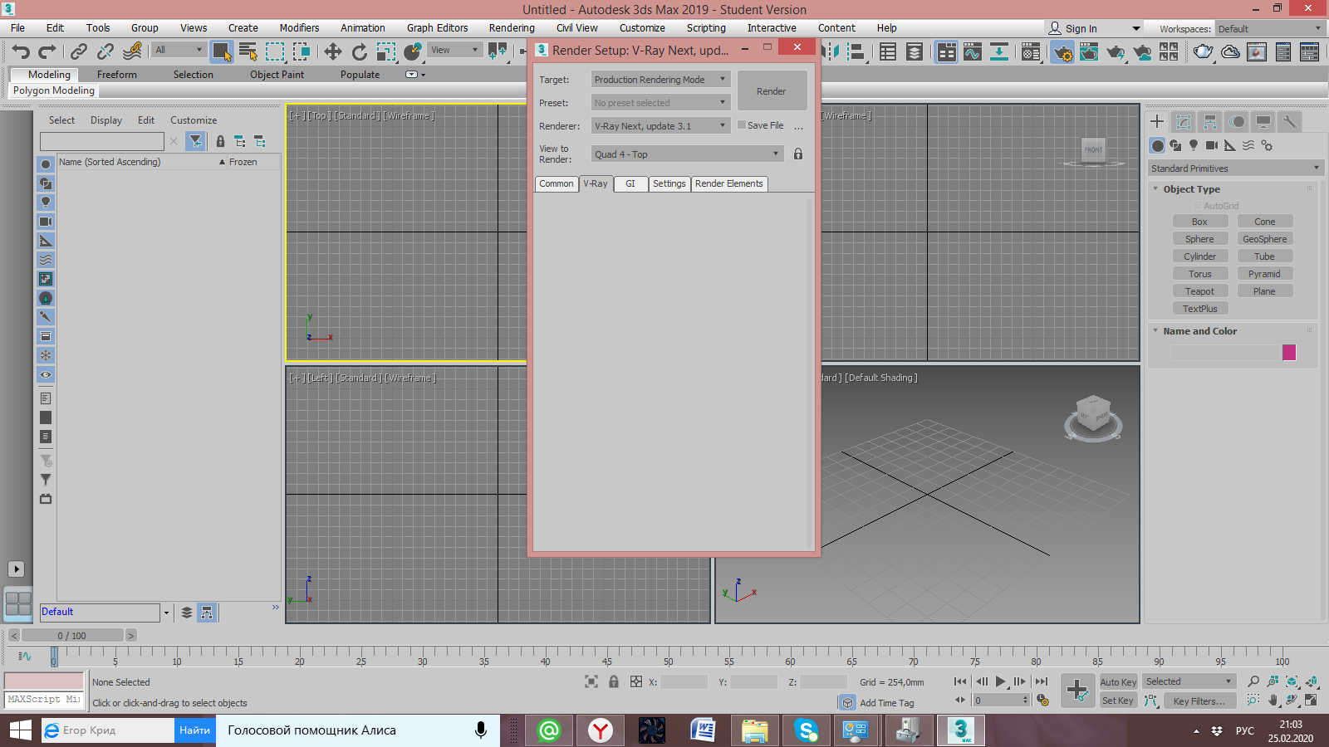Viewport: 1329px width, 747px height.
Task: Enable the Save File checkbox
Action: click(742, 125)
